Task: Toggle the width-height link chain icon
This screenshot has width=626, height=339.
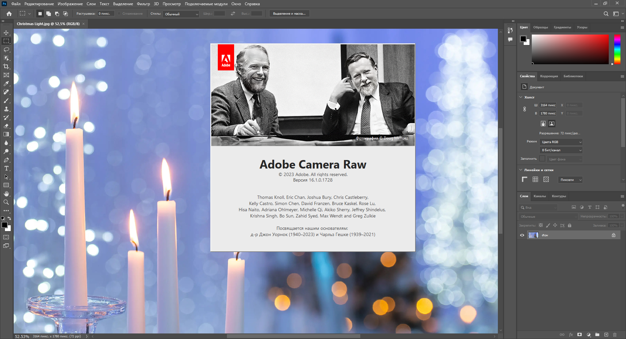Action: click(x=525, y=109)
